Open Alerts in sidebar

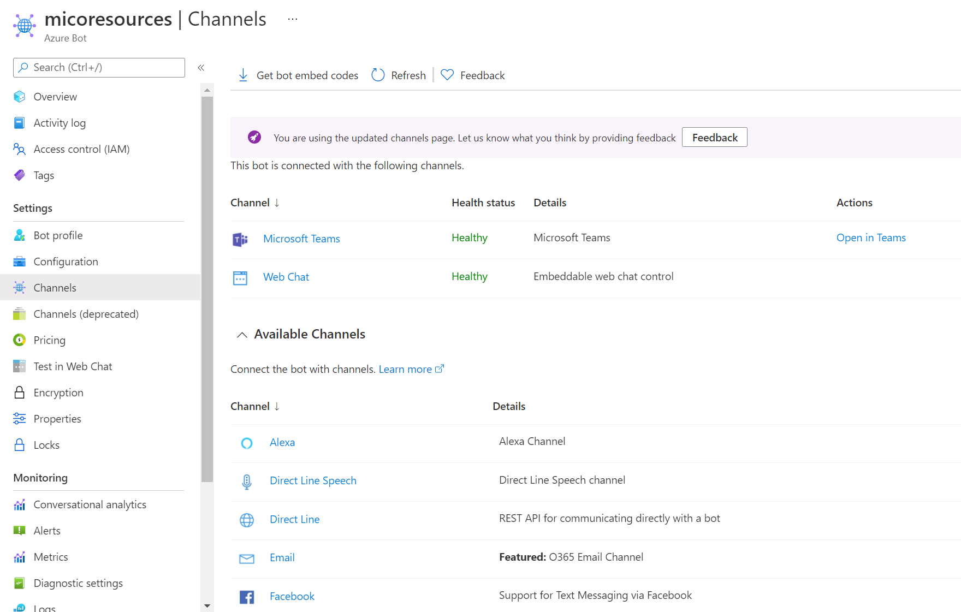tap(47, 531)
